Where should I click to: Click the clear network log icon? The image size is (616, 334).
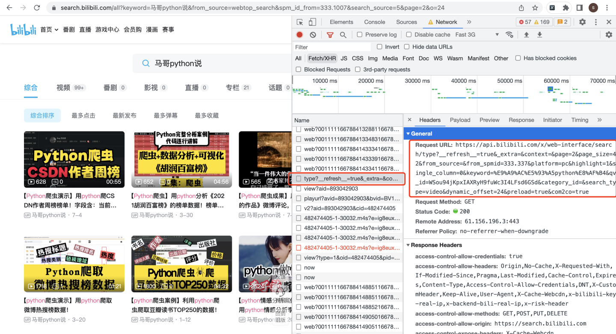pos(313,35)
